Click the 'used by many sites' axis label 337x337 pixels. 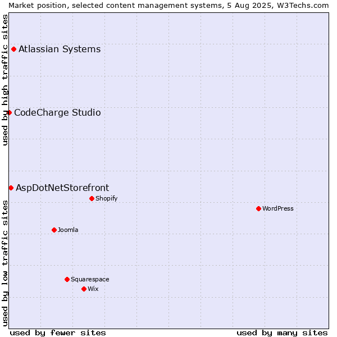[x=282, y=333]
